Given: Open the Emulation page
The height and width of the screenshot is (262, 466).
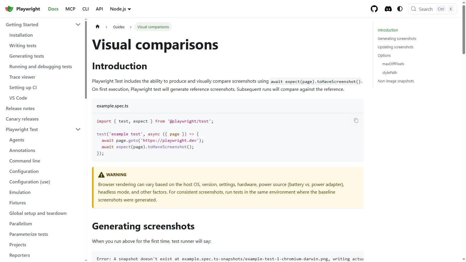Looking at the screenshot, I should point(20,192).
